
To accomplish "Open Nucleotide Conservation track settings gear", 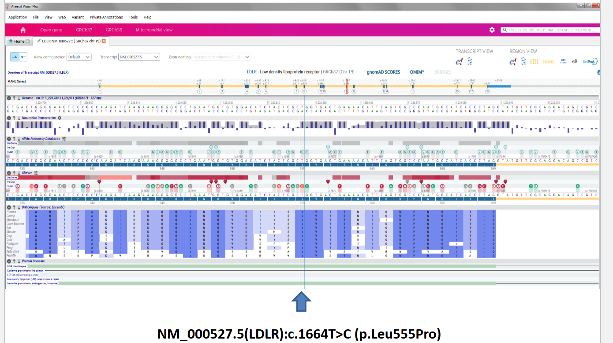I will click(60, 118).
